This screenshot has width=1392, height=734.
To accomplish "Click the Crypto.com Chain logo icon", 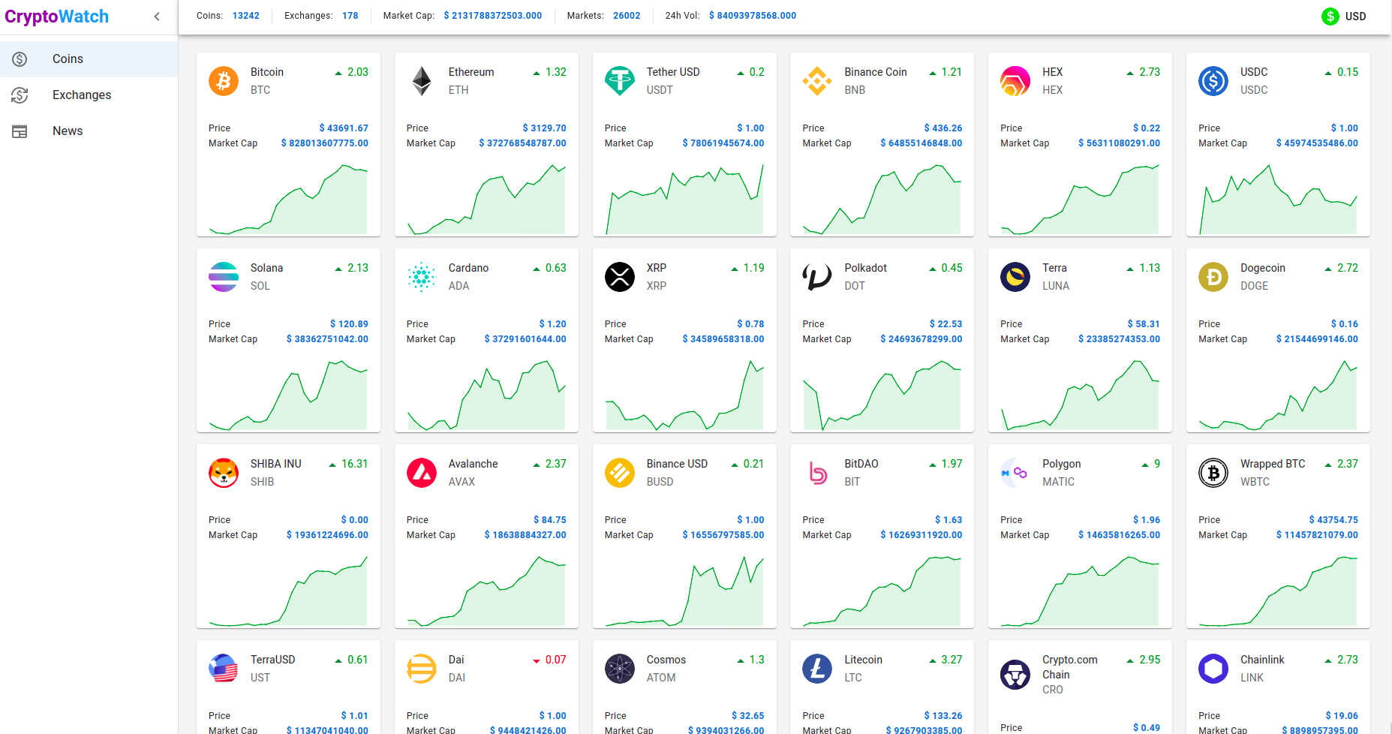I will 1015,675.
